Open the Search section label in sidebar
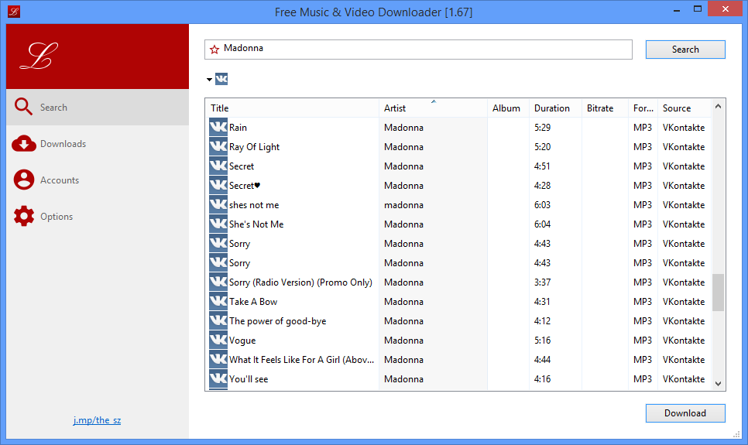 (x=53, y=108)
